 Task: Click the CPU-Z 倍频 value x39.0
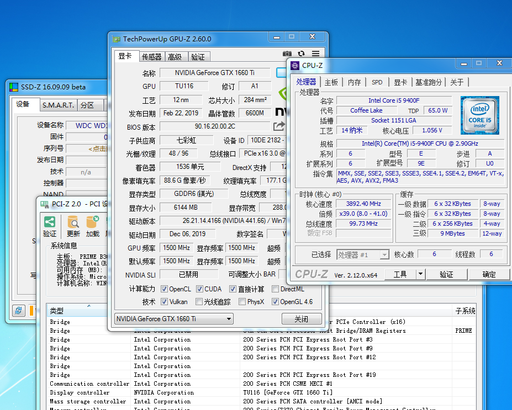363,214
